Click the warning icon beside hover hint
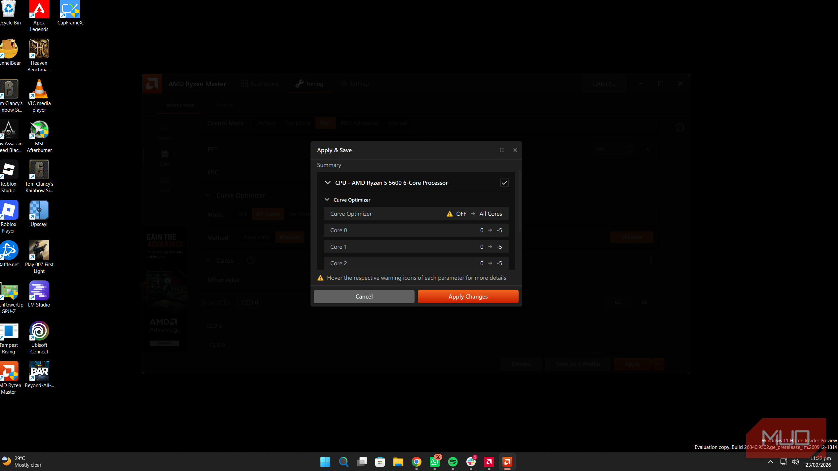Viewport: 838px width, 471px height. [320, 278]
